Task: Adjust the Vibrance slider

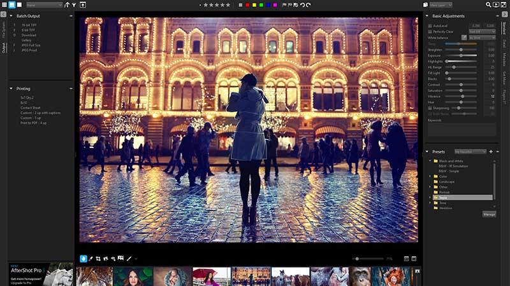Action: pos(461,97)
